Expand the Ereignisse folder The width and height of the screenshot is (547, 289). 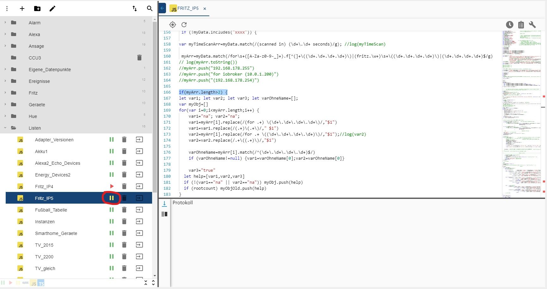pos(5,81)
